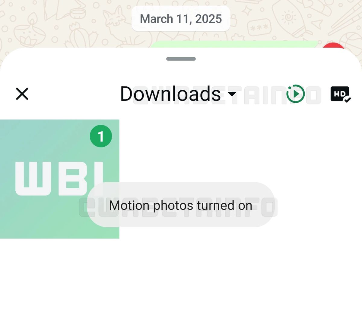Tap the red circular icon beside message bubble

333,46
